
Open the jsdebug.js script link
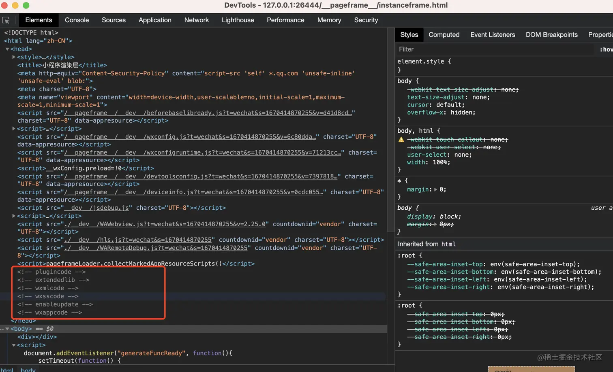click(x=96, y=208)
